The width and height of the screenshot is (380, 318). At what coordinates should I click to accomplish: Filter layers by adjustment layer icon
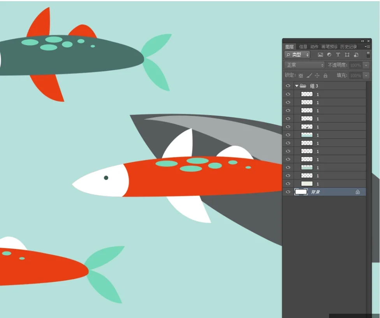point(329,55)
